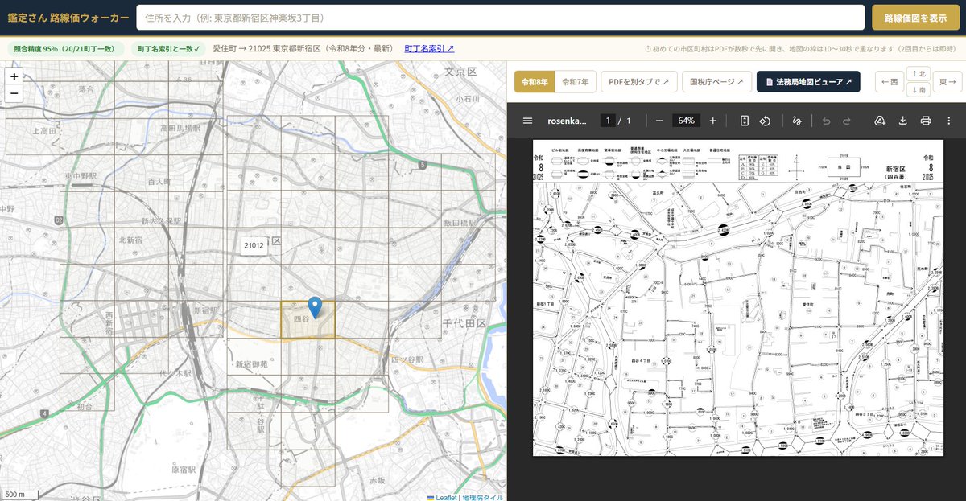The image size is (966, 501).
Task: Launch 法務局地図ビューア
Action: coord(808,82)
